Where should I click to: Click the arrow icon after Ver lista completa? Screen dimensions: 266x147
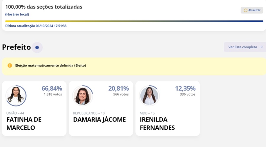click(261, 47)
